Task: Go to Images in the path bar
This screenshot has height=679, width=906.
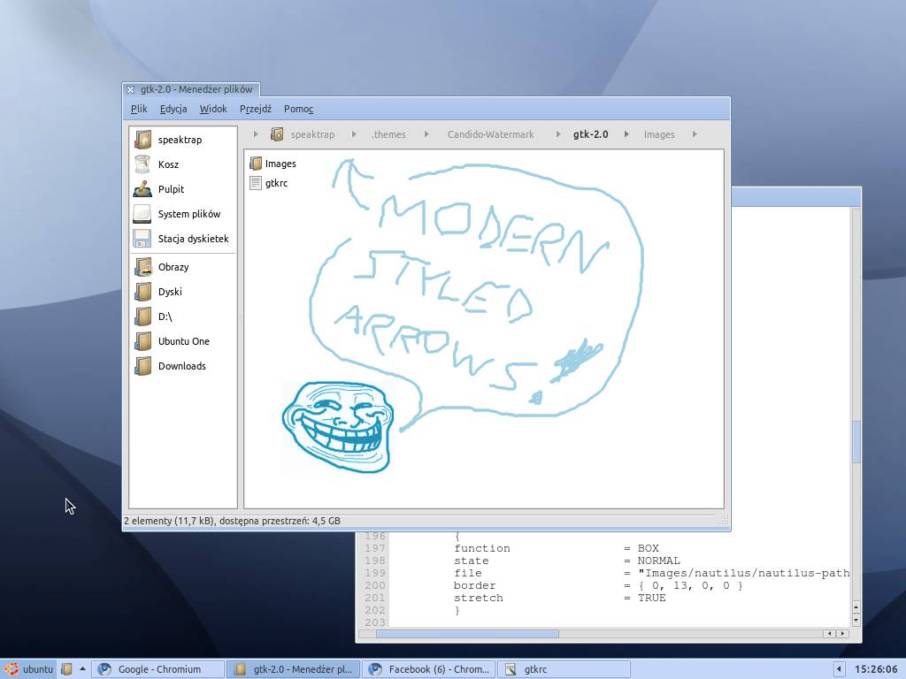Action: (x=659, y=134)
